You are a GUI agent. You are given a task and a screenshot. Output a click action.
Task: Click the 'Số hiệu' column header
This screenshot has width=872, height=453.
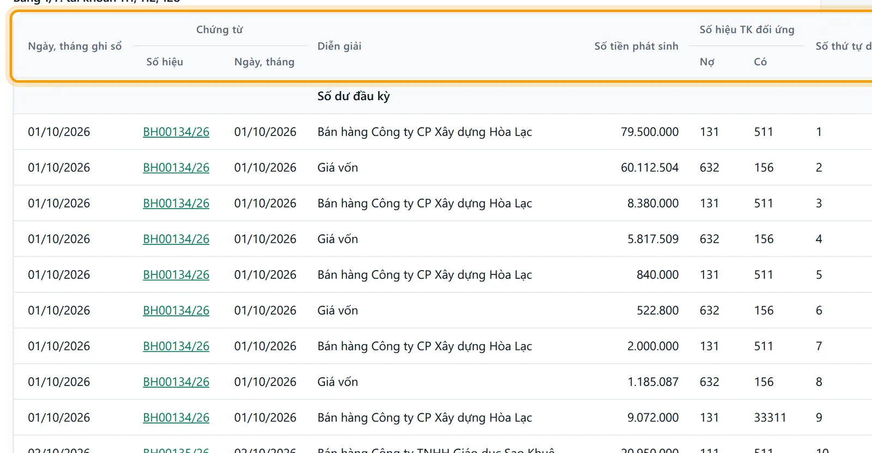(165, 62)
